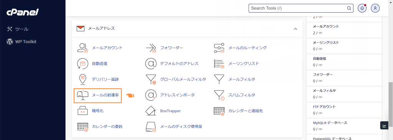Open the スパムフィルタ link
This screenshot has height=140, width=393.
click(242, 95)
